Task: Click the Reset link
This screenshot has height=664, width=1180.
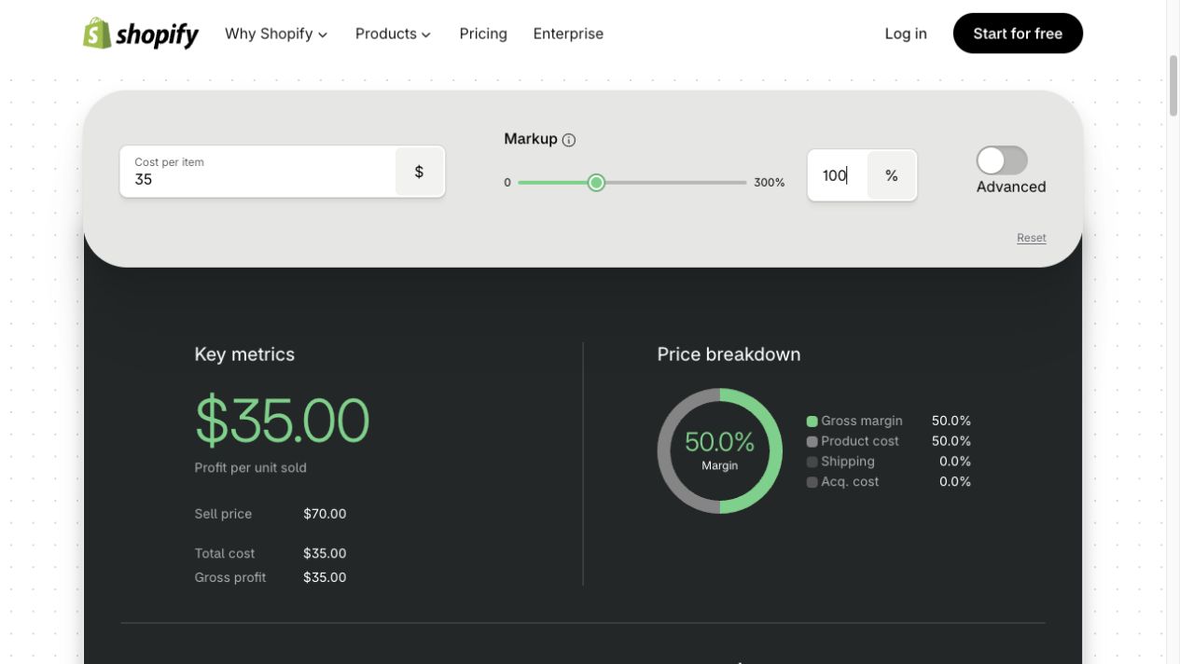Action: coord(1031,238)
